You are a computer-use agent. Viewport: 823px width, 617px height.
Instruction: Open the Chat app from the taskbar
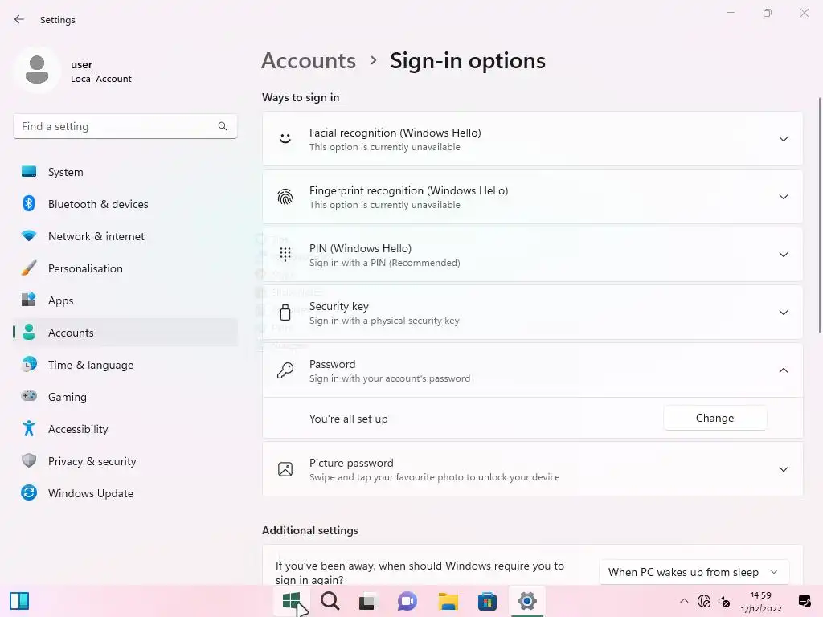tap(407, 601)
